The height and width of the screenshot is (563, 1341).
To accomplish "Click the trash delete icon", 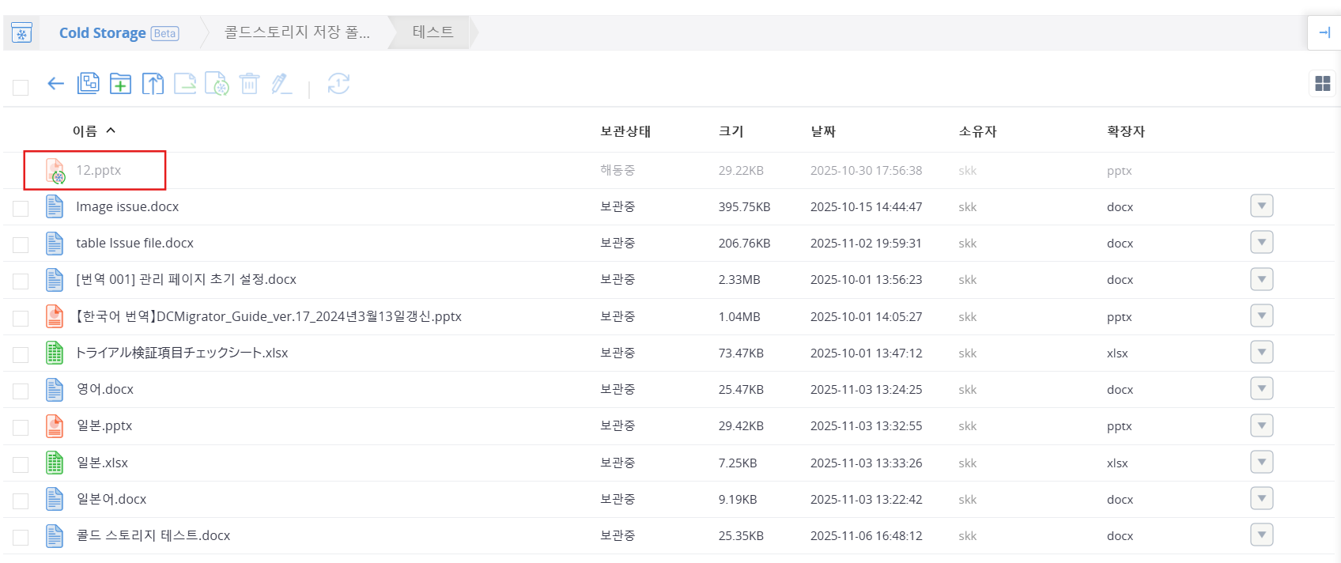I will coord(249,84).
